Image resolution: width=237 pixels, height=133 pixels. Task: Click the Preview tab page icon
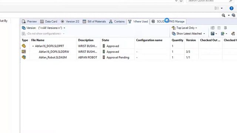24,21
